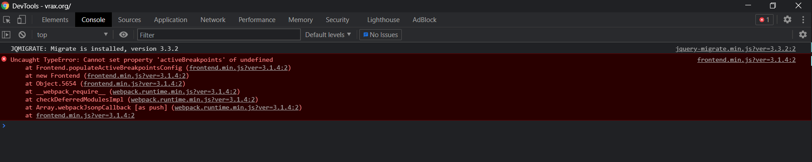Click the Uncaught TypeError message text
Image resolution: width=812 pixels, height=162 pixels.
[x=142, y=60]
